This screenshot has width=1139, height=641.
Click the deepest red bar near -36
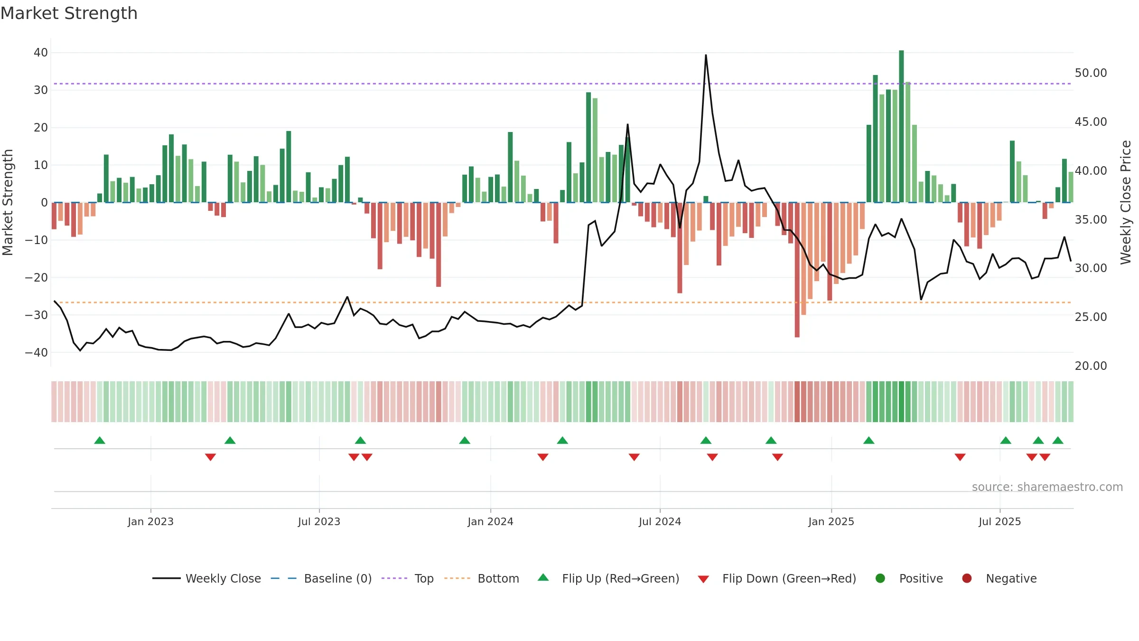(797, 270)
